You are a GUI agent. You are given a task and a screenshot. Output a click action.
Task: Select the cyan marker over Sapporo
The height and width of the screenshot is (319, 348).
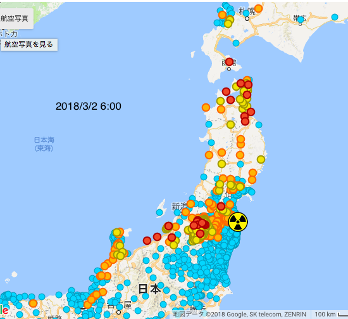click(x=246, y=13)
